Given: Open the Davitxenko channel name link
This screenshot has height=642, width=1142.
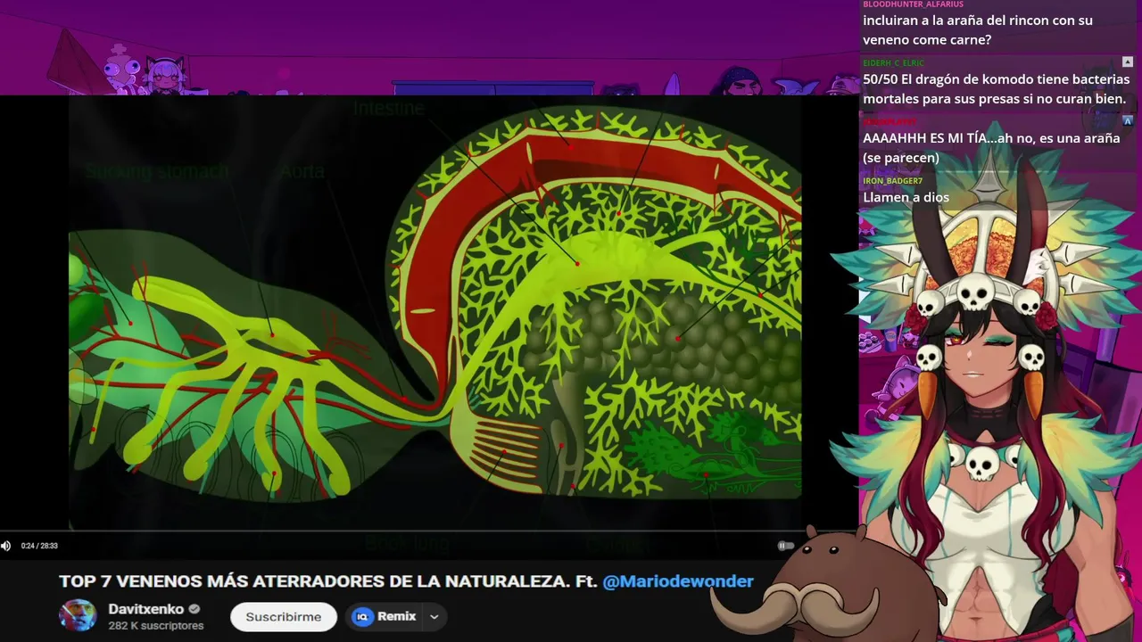Looking at the screenshot, I should pos(145,609).
